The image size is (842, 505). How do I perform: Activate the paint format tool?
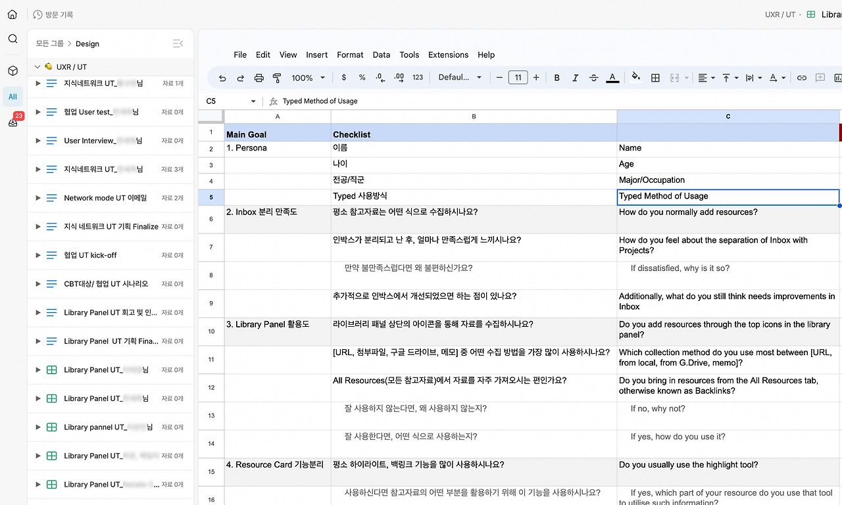point(277,78)
